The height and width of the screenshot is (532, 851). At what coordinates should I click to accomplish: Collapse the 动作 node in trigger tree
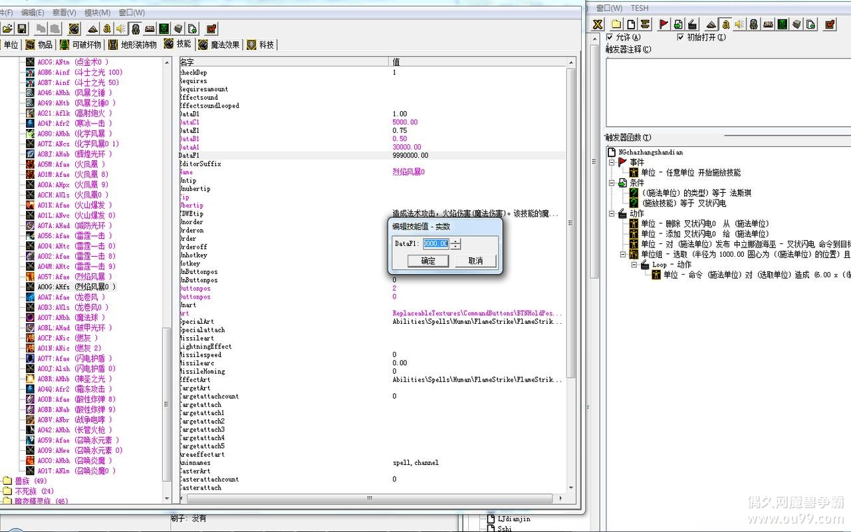(612, 213)
